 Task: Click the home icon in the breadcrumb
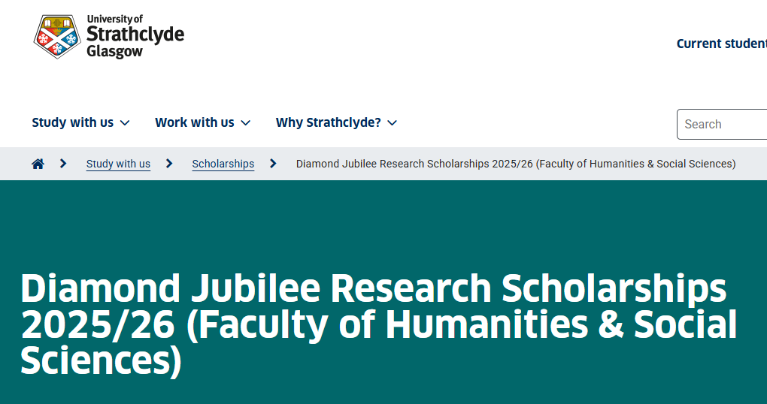pyautogui.click(x=38, y=164)
